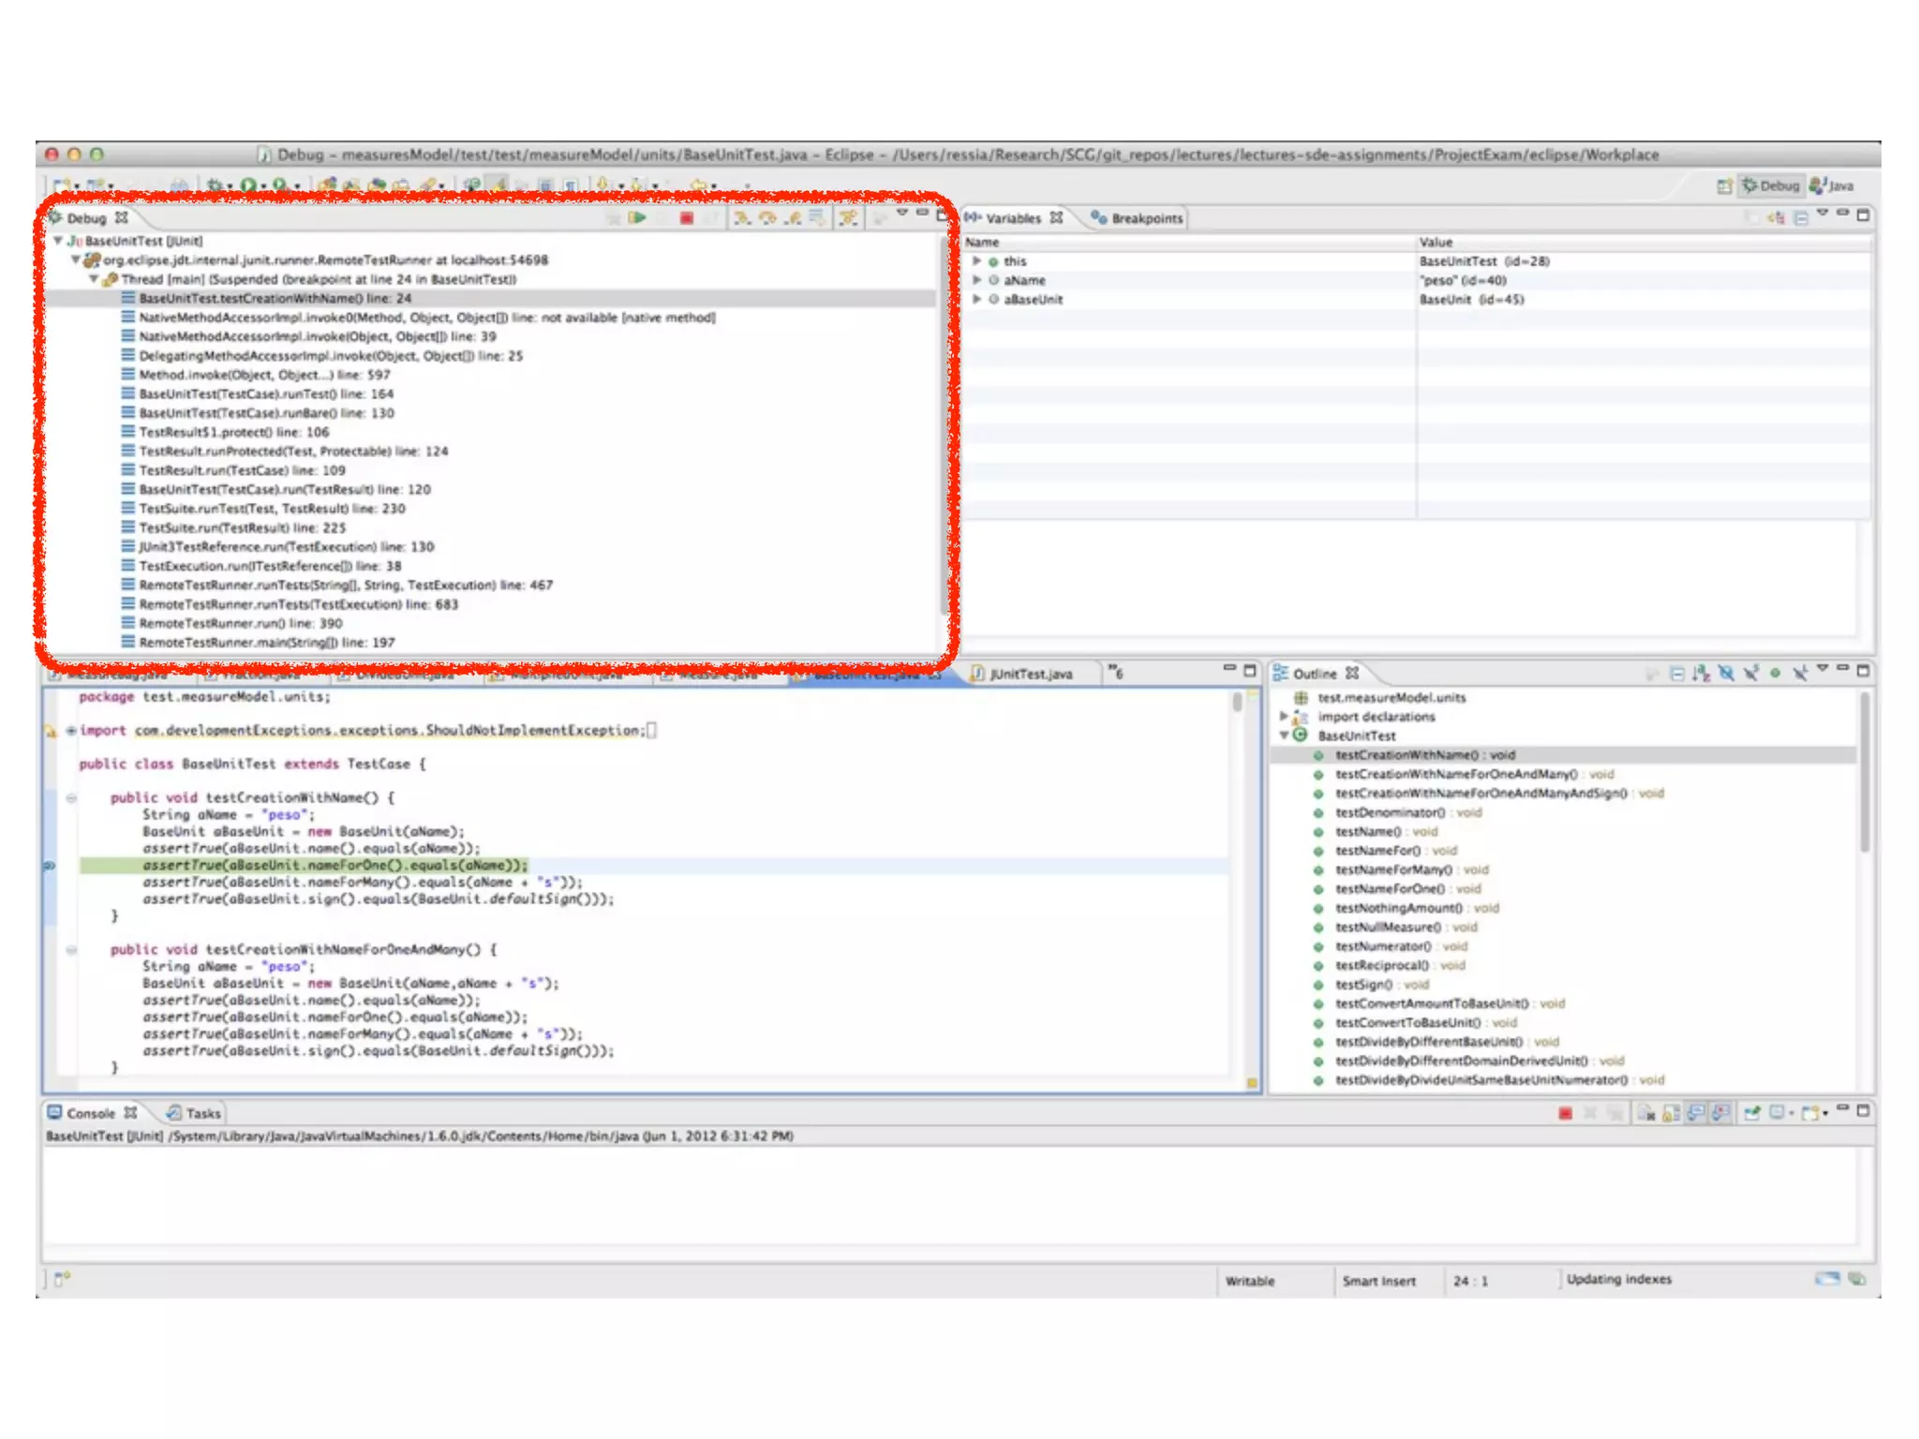Select the TestSuite.runTest stack frame line 230
The image size is (1919, 1439).
pyautogui.click(x=272, y=509)
